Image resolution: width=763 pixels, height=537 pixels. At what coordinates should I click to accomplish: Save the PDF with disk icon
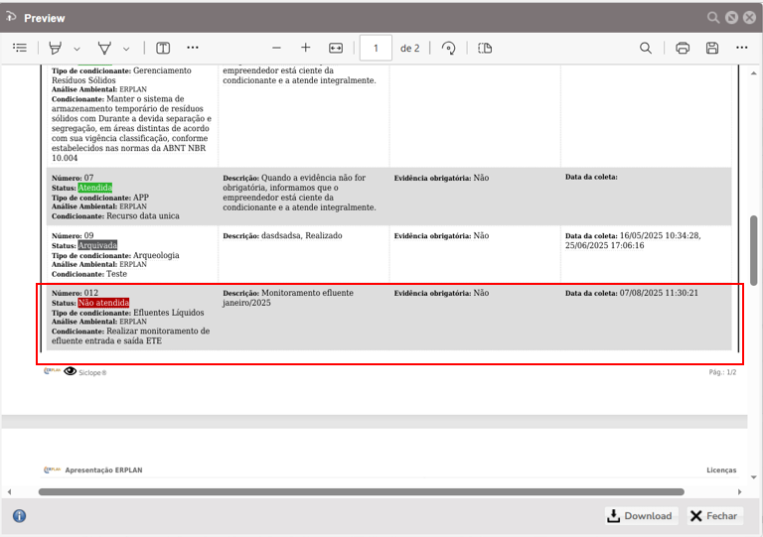click(x=712, y=48)
